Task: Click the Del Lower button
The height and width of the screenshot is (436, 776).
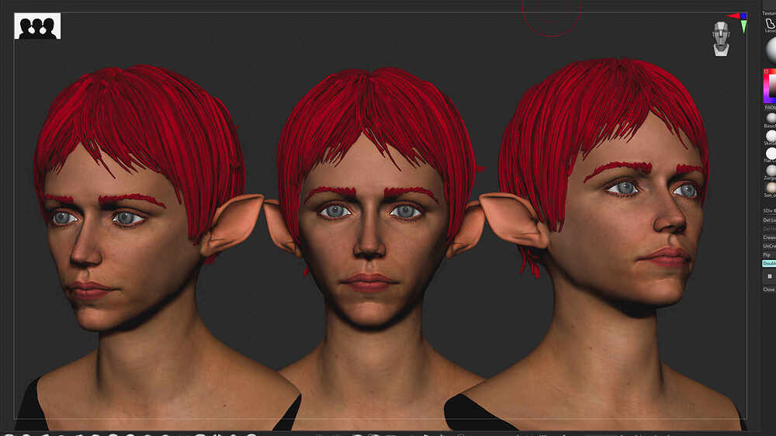Action: tap(769, 220)
